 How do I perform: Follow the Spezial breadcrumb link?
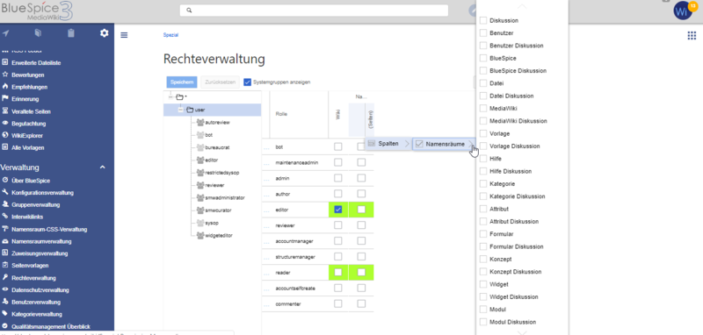tap(170, 35)
